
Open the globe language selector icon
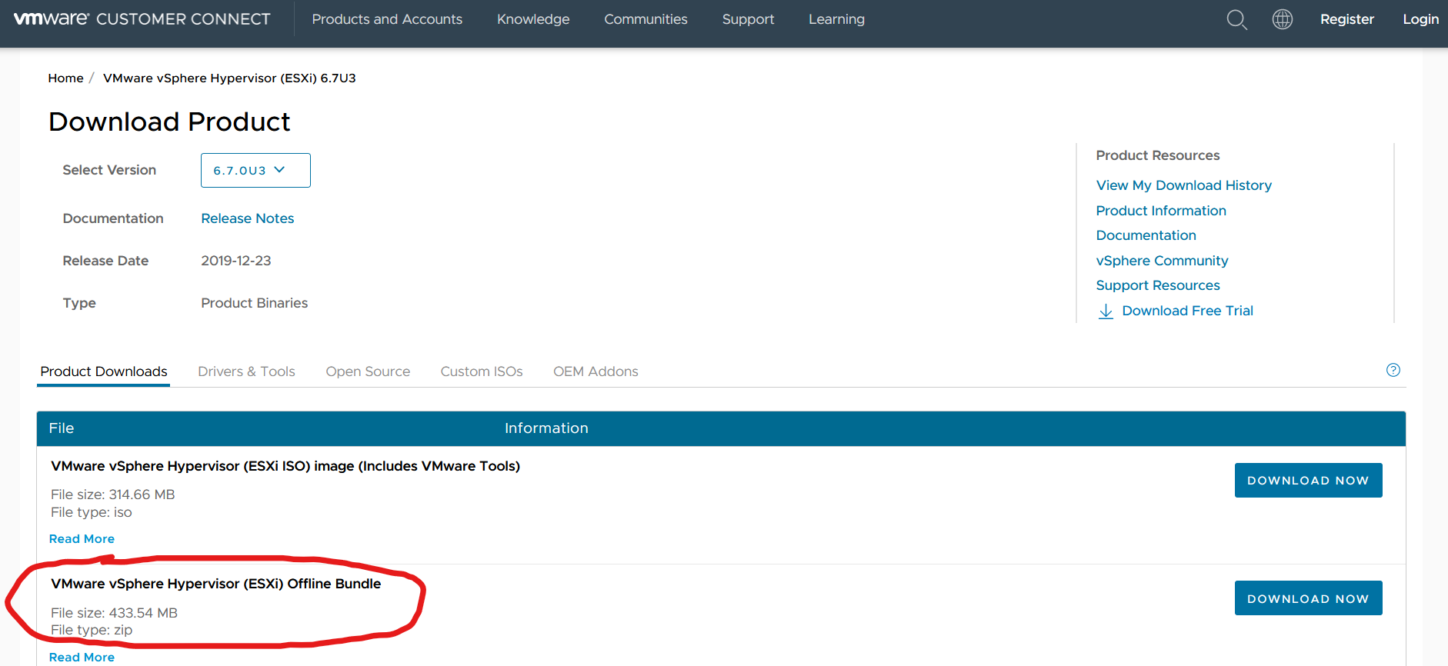click(1283, 19)
